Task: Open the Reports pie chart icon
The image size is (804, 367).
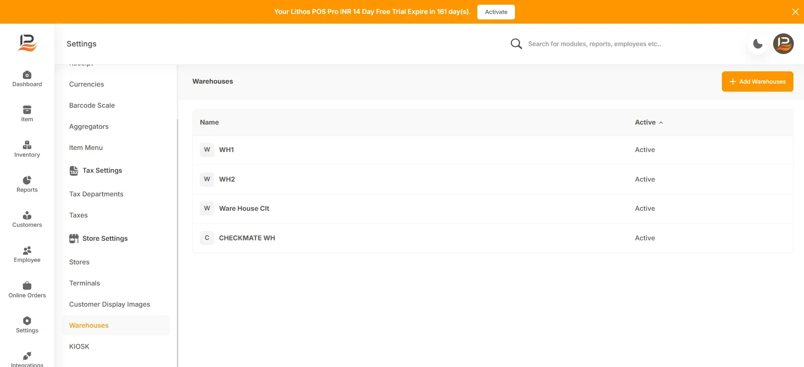Action: coord(27,180)
